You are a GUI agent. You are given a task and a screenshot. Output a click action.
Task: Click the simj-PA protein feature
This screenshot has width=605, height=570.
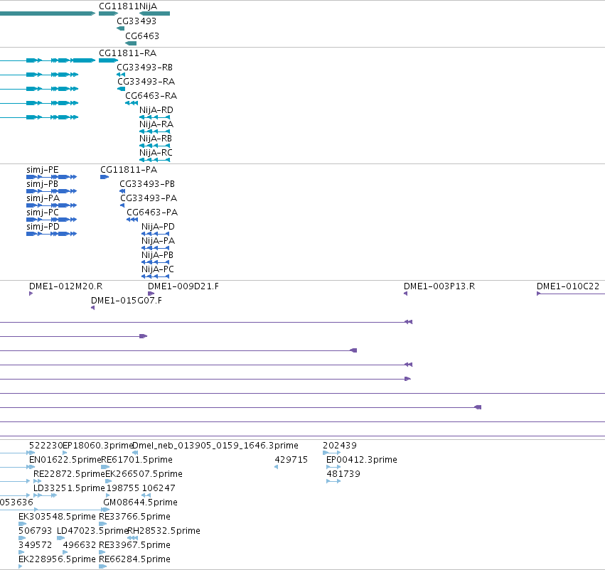(43, 198)
